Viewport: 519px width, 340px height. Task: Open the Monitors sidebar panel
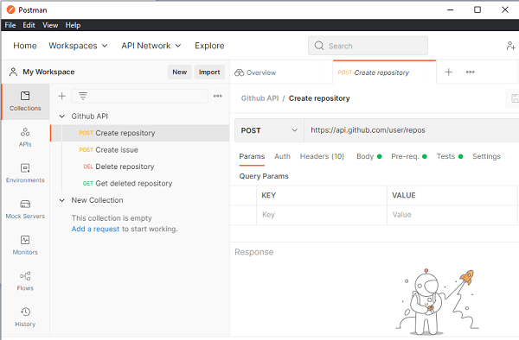pyautogui.click(x=25, y=245)
